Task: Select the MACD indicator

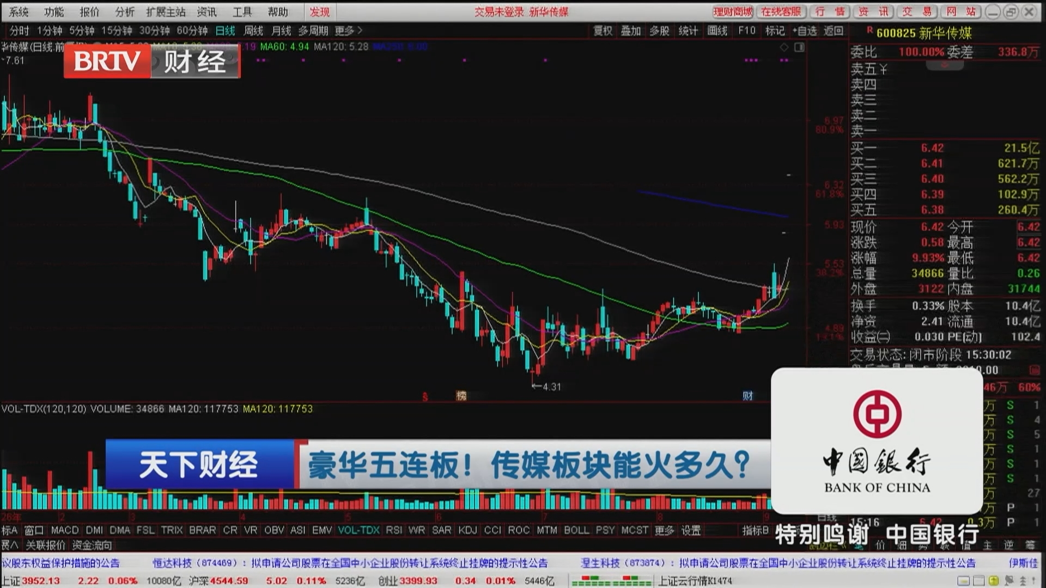Action: pos(65,530)
